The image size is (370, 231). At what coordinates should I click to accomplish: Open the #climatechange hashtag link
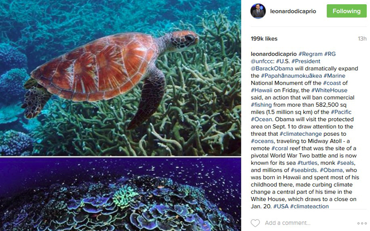(x=301, y=134)
